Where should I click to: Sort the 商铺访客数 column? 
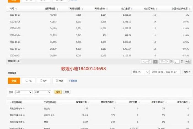107,9
